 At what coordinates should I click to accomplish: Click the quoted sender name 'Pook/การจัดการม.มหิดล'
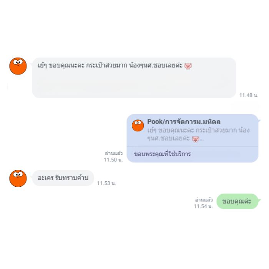click(184, 122)
